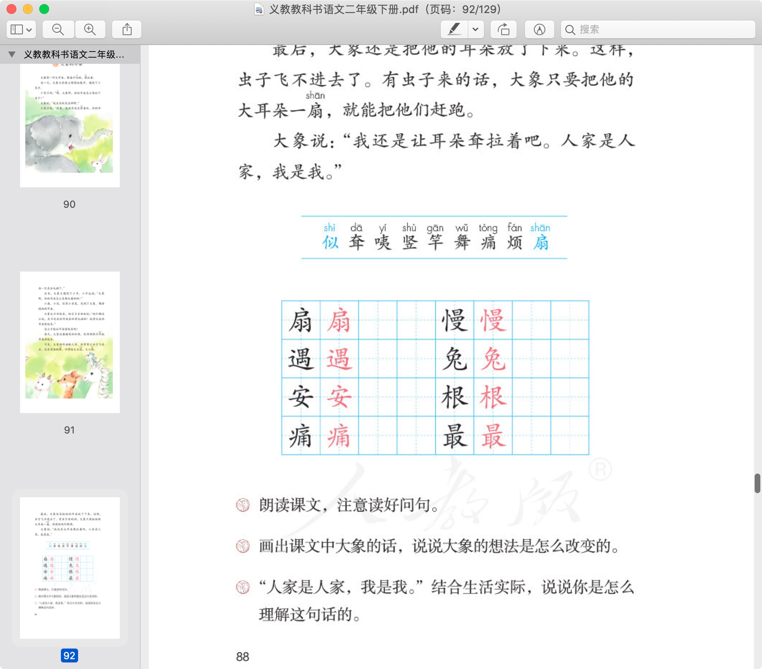Click the page 92 number label
The image size is (762, 669).
click(69, 656)
